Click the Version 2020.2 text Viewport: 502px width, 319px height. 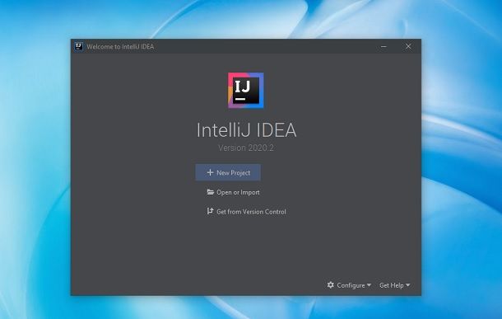tap(246, 148)
